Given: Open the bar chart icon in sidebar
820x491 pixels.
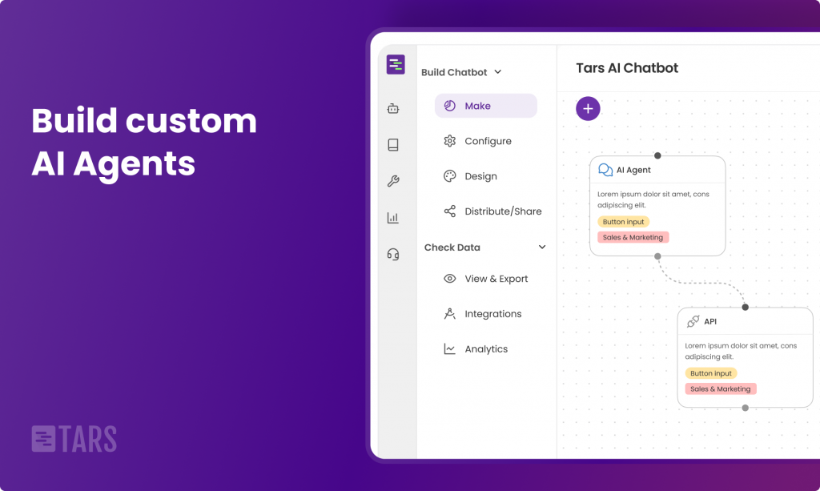Looking at the screenshot, I should point(393,218).
